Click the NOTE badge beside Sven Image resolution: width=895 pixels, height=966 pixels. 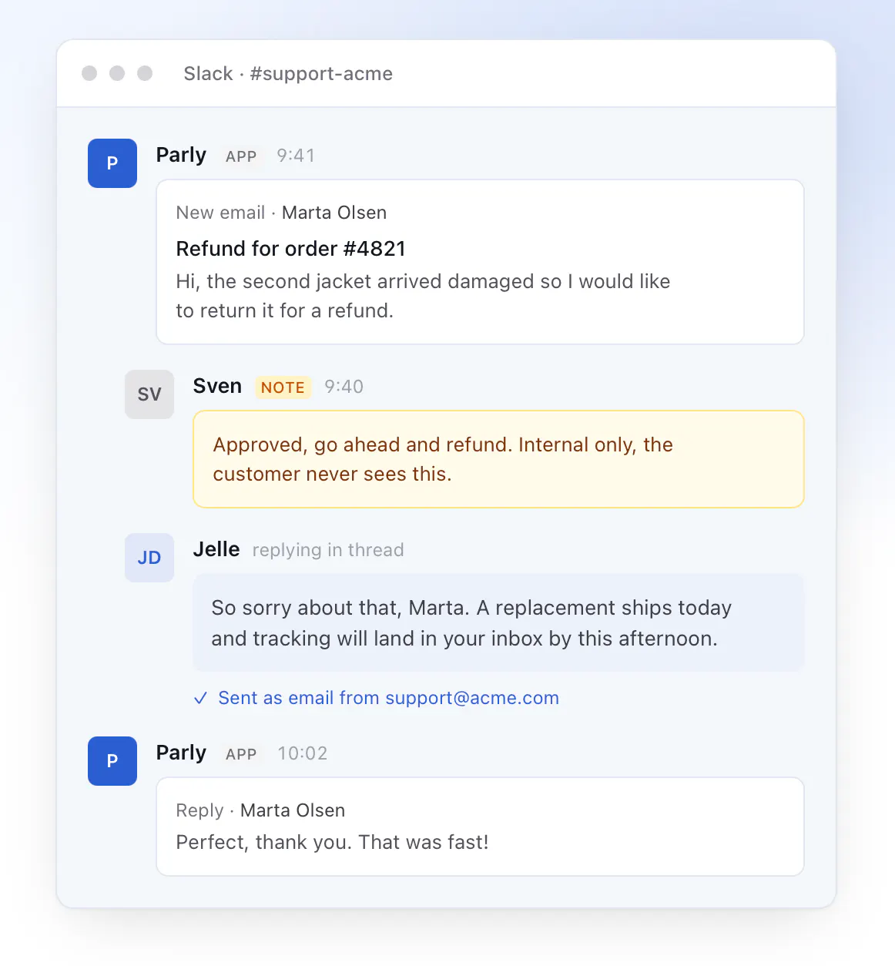[x=283, y=387]
